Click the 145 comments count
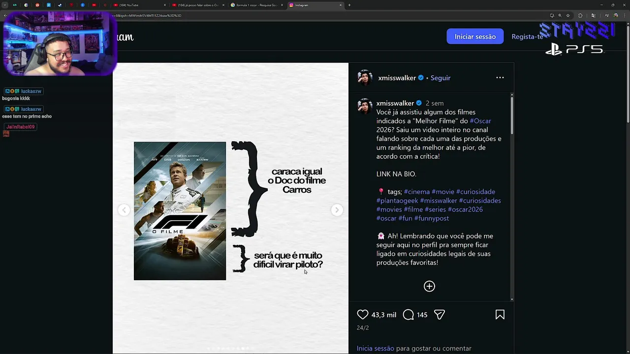 coord(422,315)
